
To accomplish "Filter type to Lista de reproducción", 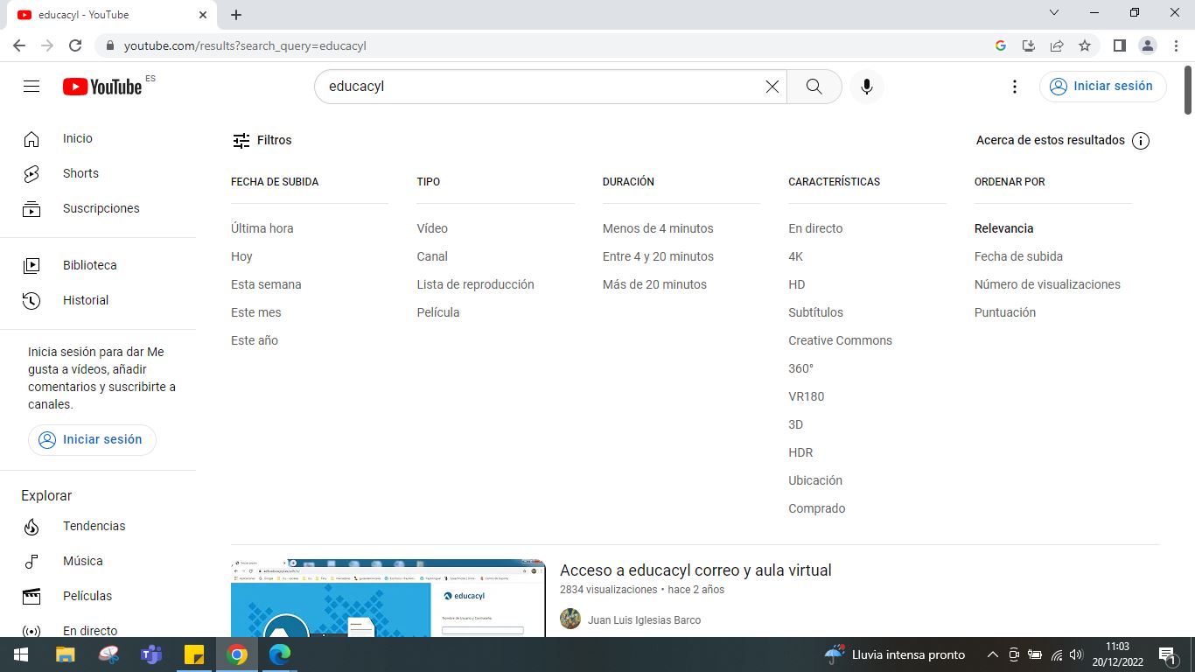I will [476, 284].
